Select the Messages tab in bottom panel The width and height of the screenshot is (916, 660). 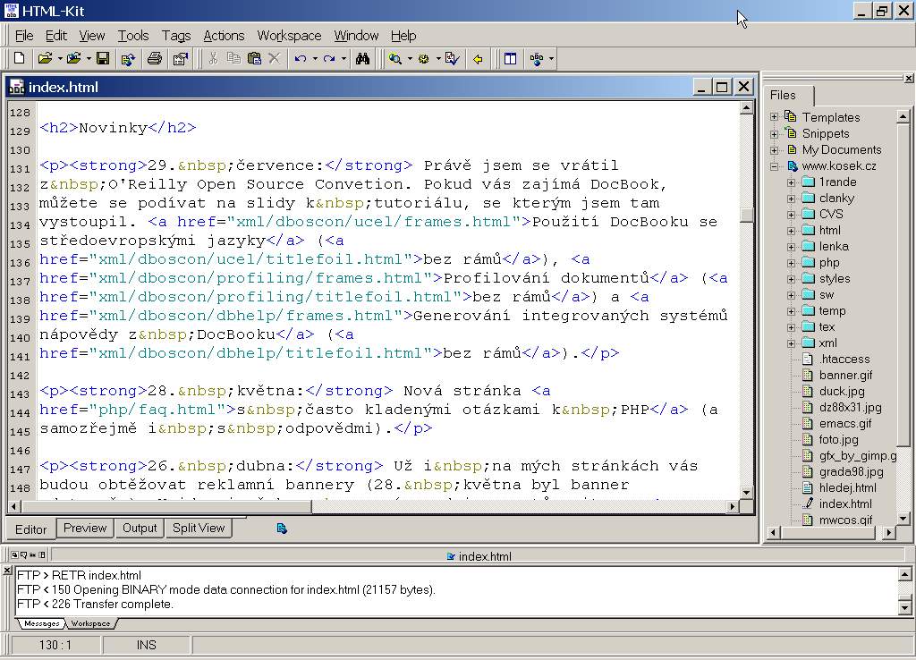tap(41, 624)
